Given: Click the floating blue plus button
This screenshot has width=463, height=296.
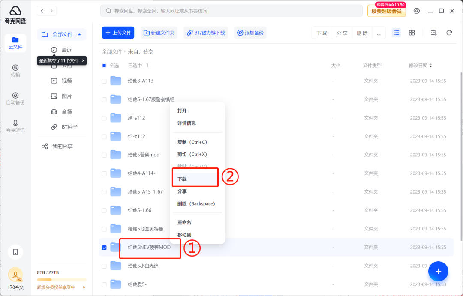Looking at the screenshot, I should click(438, 271).
